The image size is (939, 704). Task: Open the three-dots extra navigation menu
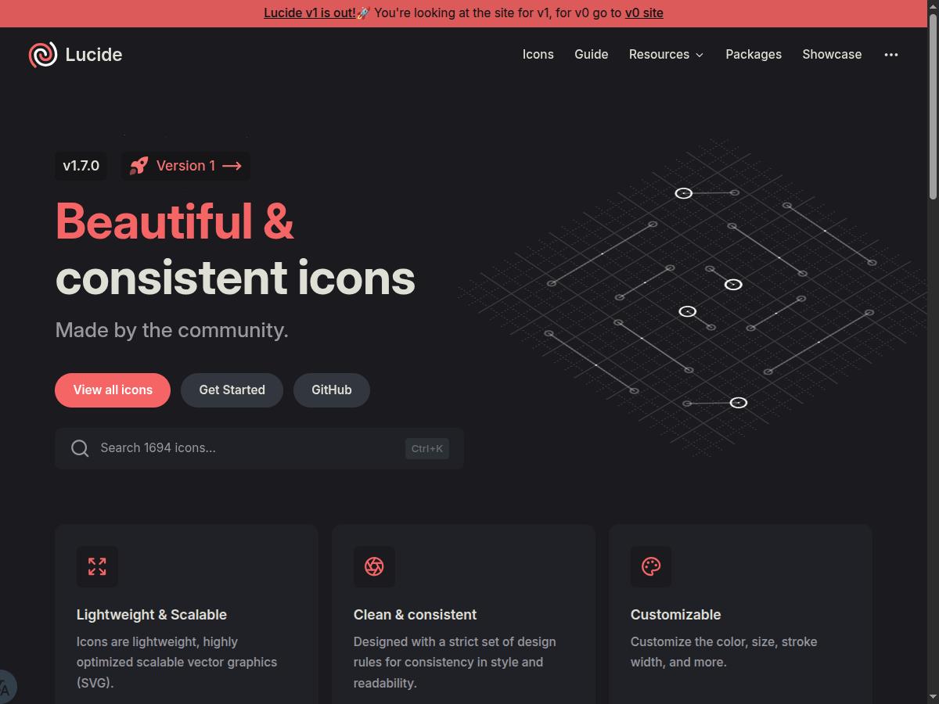[x=891, y=55]
